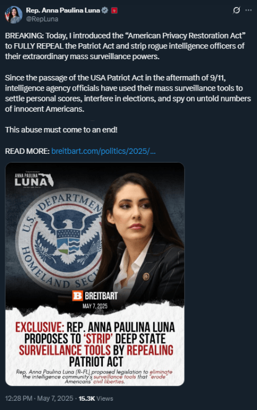This screenshot has height=410, width=257.
Task: Click the May 7, 2025 post date
Action: pyautogui.click(x=55, y=398)
